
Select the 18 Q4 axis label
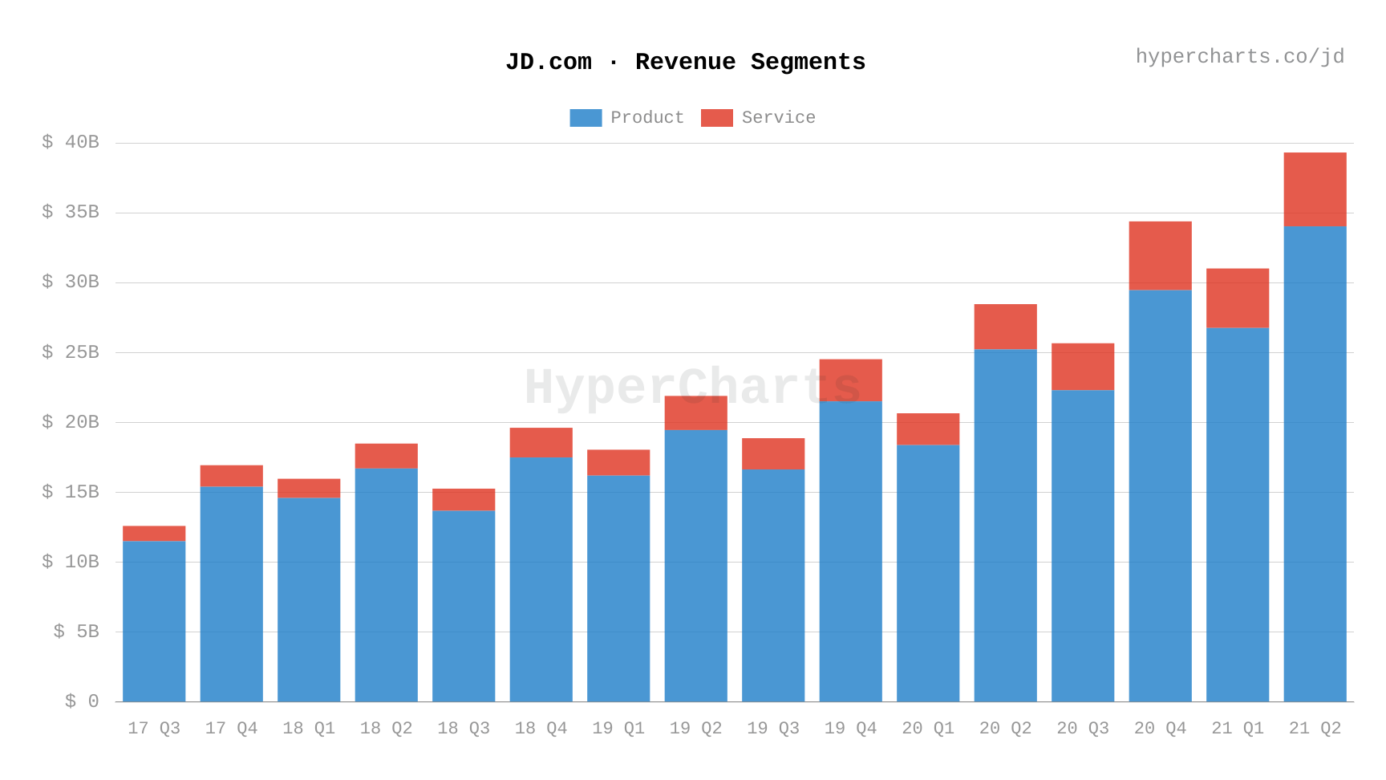pos(541,727)
